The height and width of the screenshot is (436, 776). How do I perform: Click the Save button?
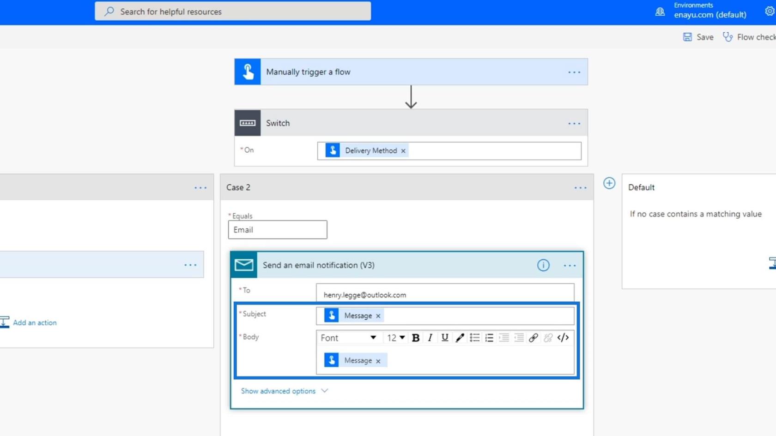pos(698,37)
